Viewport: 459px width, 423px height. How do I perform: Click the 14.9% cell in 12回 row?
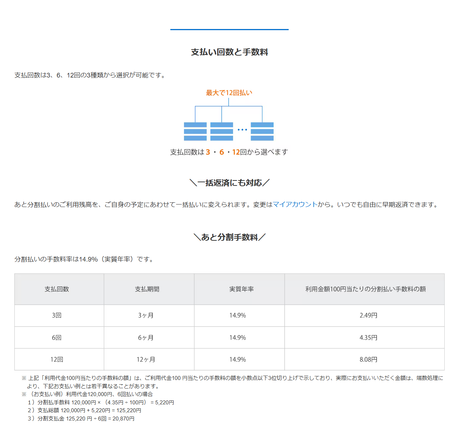coord(240,359)
